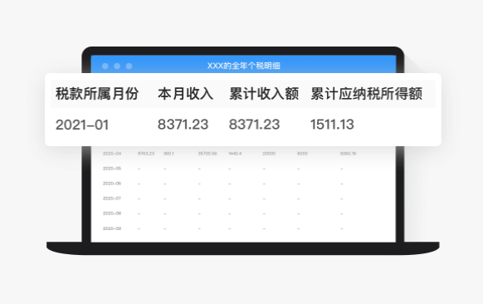Viewport: 483px width, 304px height.
Task: Click the first window control dot
Action: coord(105,66)
